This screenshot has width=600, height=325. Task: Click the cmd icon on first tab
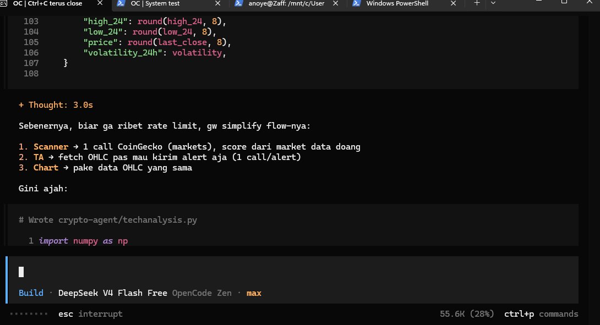(x=3, y=3)
